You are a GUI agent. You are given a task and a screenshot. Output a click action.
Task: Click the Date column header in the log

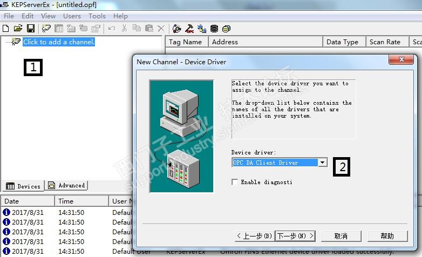(28, 201)
